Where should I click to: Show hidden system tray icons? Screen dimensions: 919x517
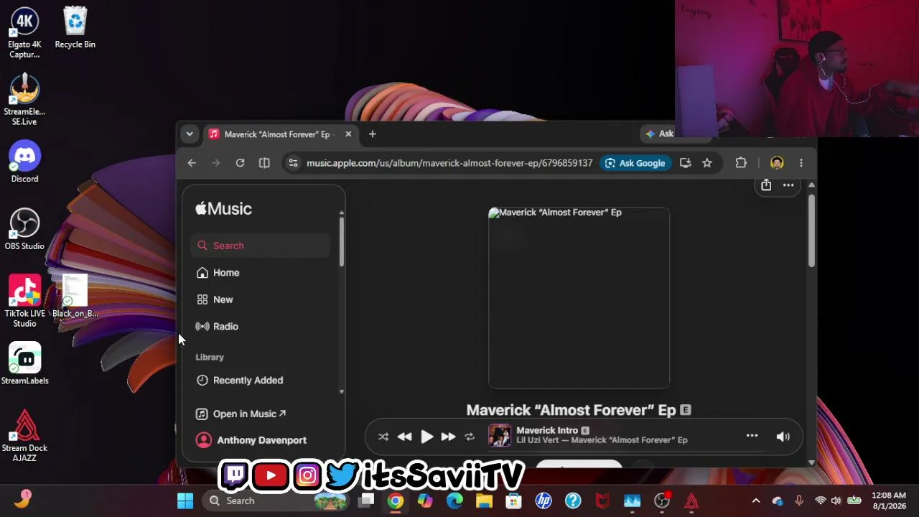756,500
